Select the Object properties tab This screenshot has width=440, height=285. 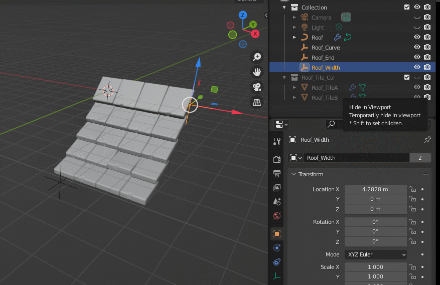(277, 234)
